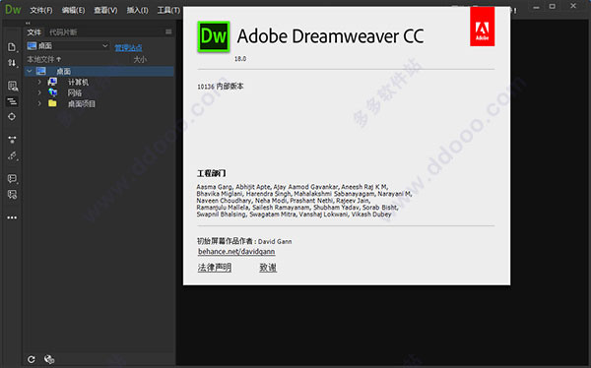Expand the 计算机 tree item
Viewport: 591px width, 368px height.
tap(39, 82)
